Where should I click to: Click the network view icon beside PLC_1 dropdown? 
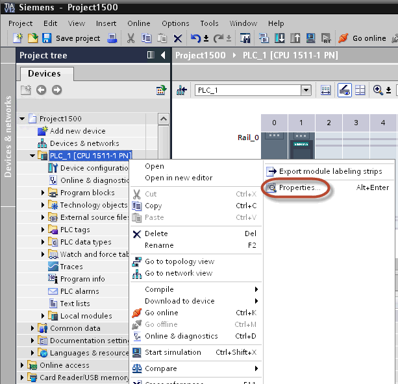(x=182, y=90)
